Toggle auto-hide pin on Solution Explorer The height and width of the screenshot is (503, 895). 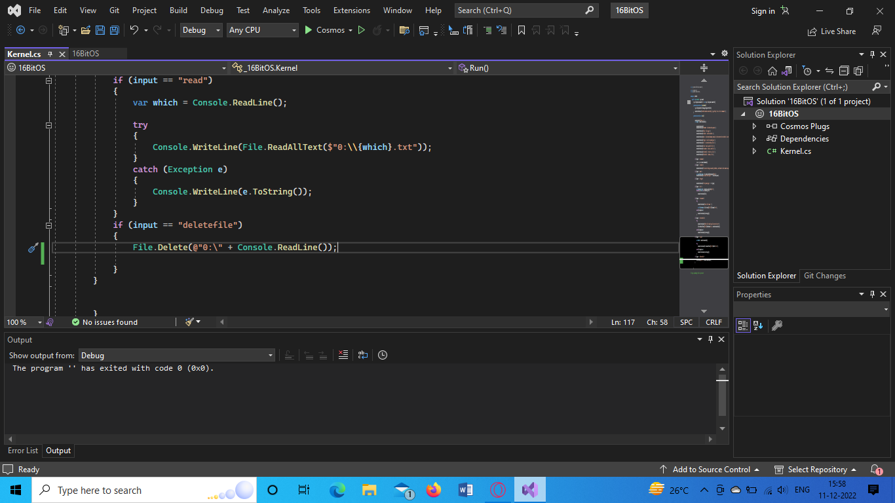click(873, 54)
